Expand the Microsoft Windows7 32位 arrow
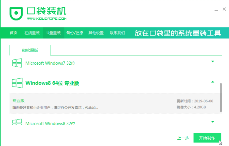The image size is (229, 146). coord(212,61)
